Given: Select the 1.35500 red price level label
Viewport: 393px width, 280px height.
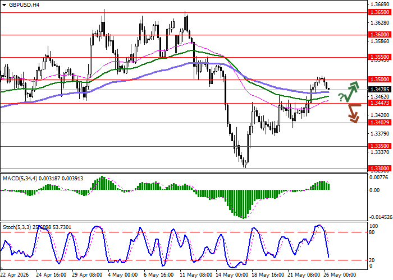Looking at the screenshot, I should [380, 57].
